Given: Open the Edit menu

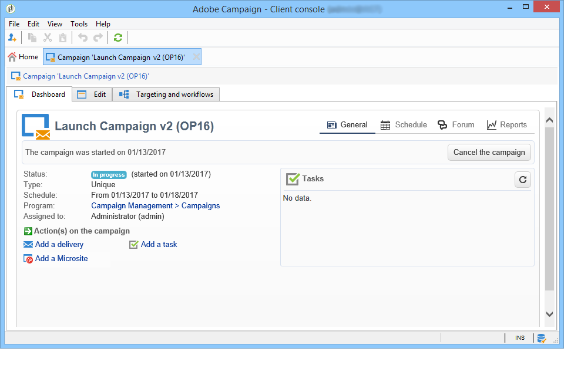Looking at the screenshot, I should [33, 24].
